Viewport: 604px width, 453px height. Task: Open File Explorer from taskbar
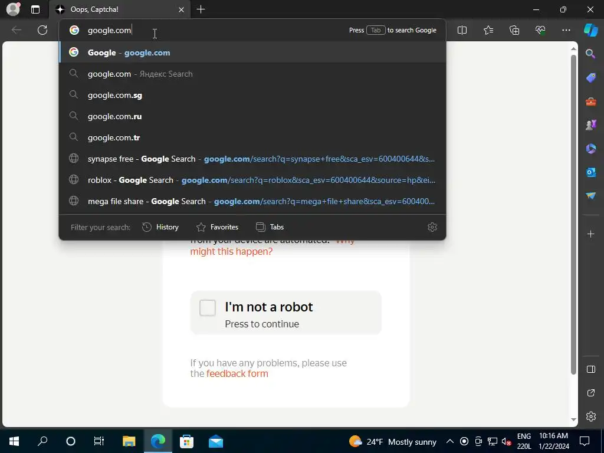[x=129, y=441]
